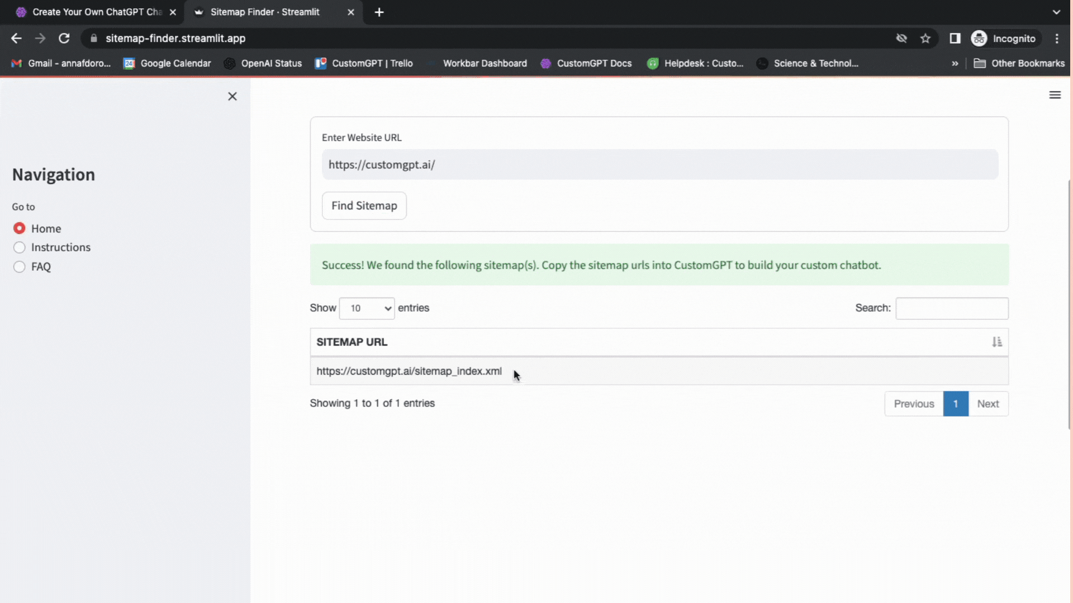
Task: Open the browser side panel icon
Action: [x=955, y=39]
